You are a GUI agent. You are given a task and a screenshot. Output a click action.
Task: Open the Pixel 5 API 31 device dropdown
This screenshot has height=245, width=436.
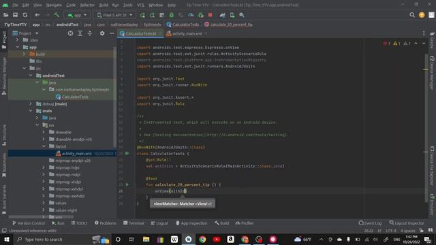(x=114, y=15)
